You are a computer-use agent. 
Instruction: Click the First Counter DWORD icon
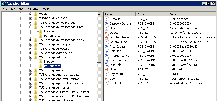pos(107,46)
